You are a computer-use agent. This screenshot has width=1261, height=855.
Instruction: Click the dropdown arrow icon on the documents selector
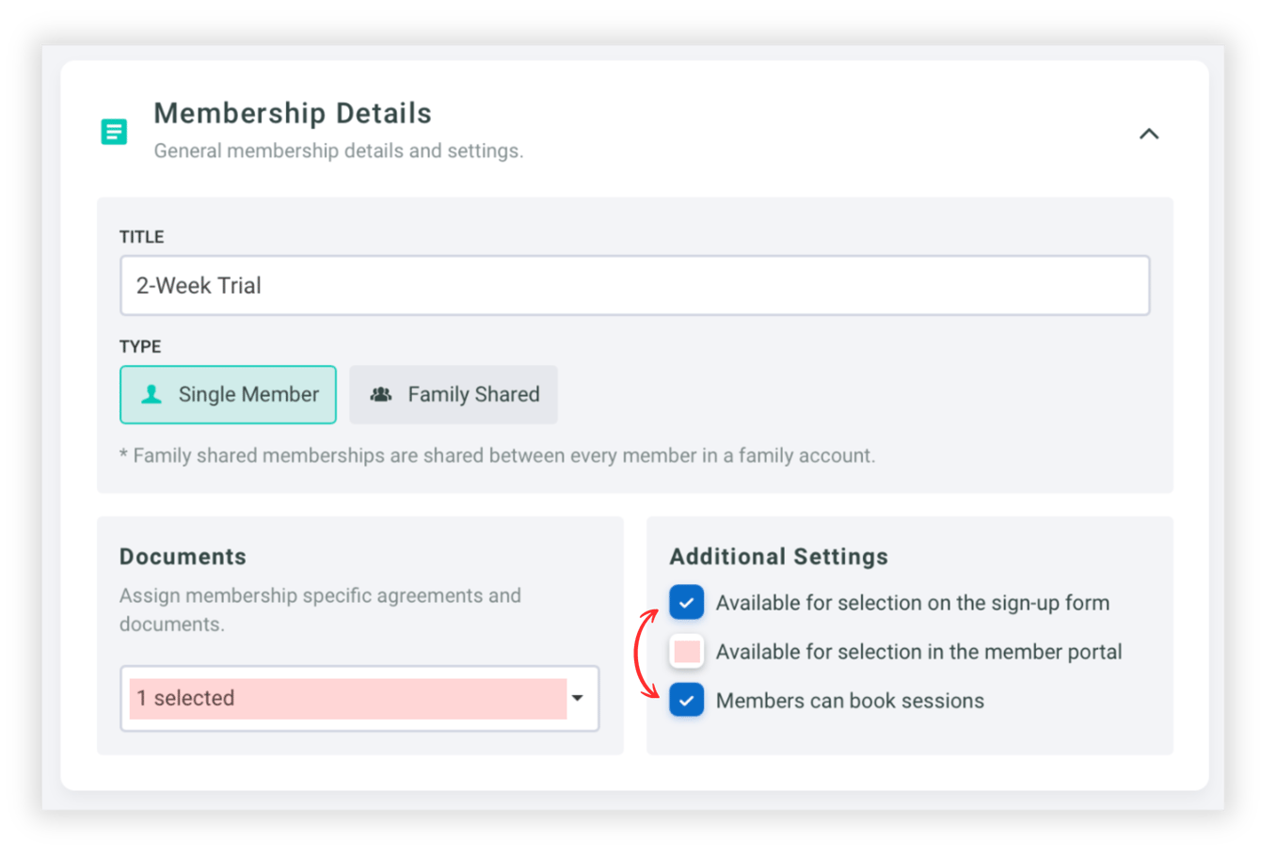(x=579, y=698)
